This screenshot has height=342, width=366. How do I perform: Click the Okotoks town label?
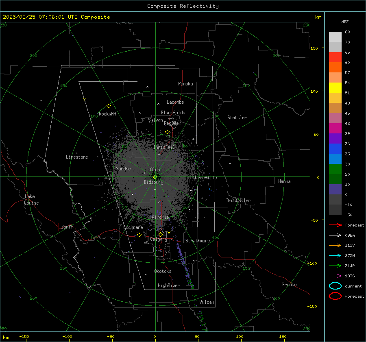(163, 271)
